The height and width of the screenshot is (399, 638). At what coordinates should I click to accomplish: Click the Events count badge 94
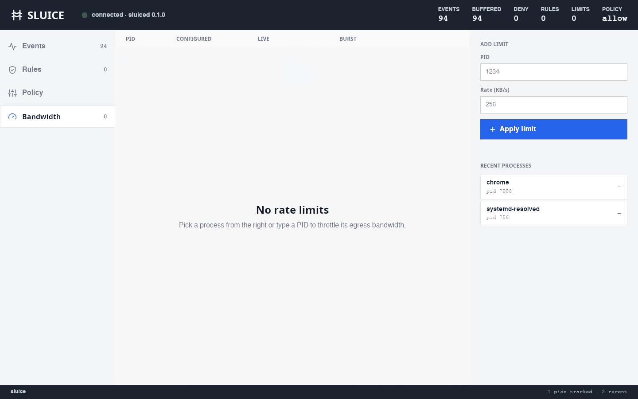[103, 46]
